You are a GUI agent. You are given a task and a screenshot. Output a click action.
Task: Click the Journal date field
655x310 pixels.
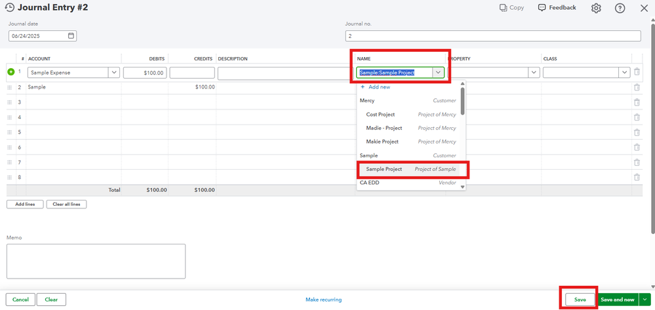43,36
